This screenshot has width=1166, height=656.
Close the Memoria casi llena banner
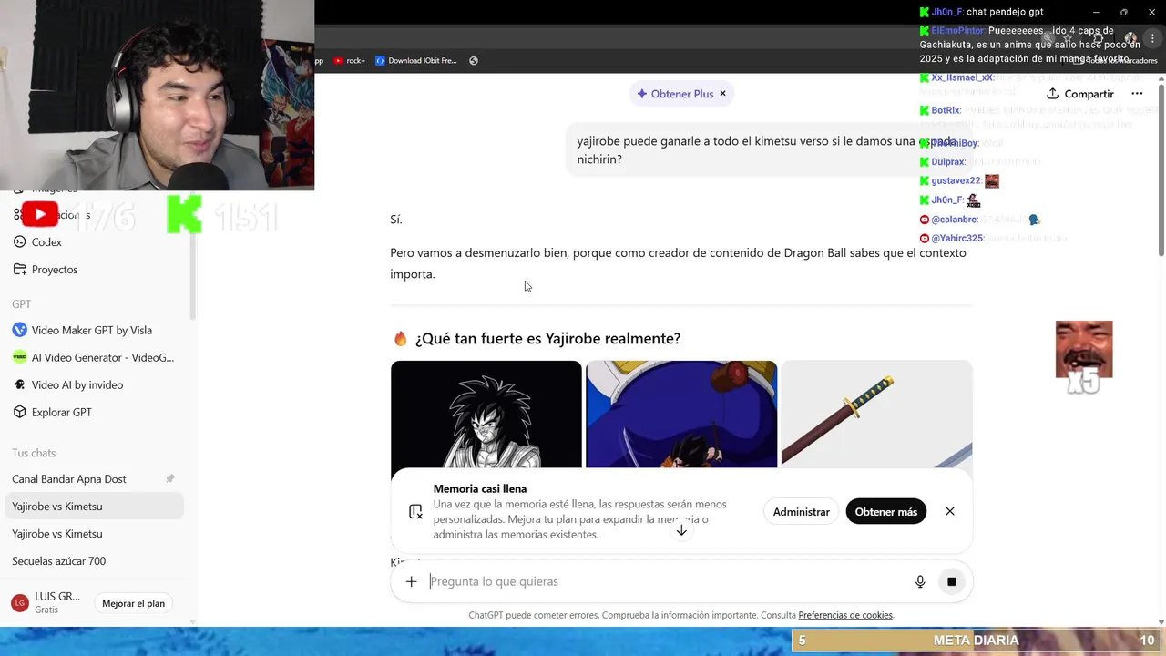(x=950, y=512)
